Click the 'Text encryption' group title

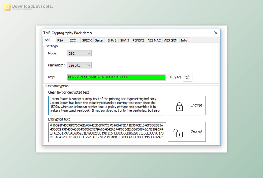(x=57, y=86)
